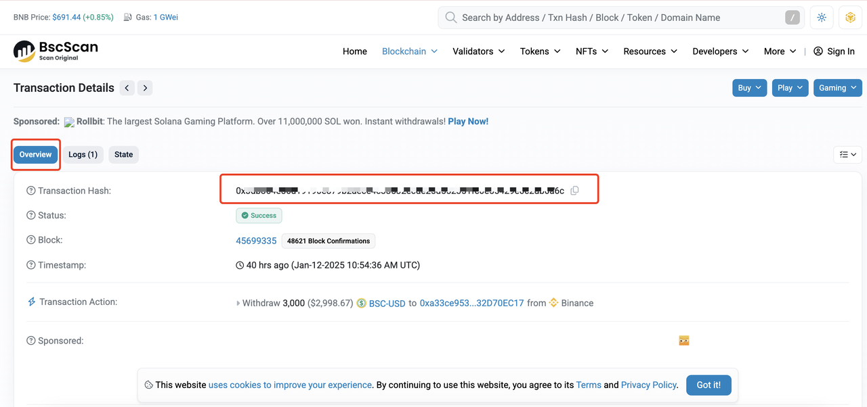Viewport: 867px width, 407px height.
Task: Expand the Blockchain menu
Action: coord(409,51)
